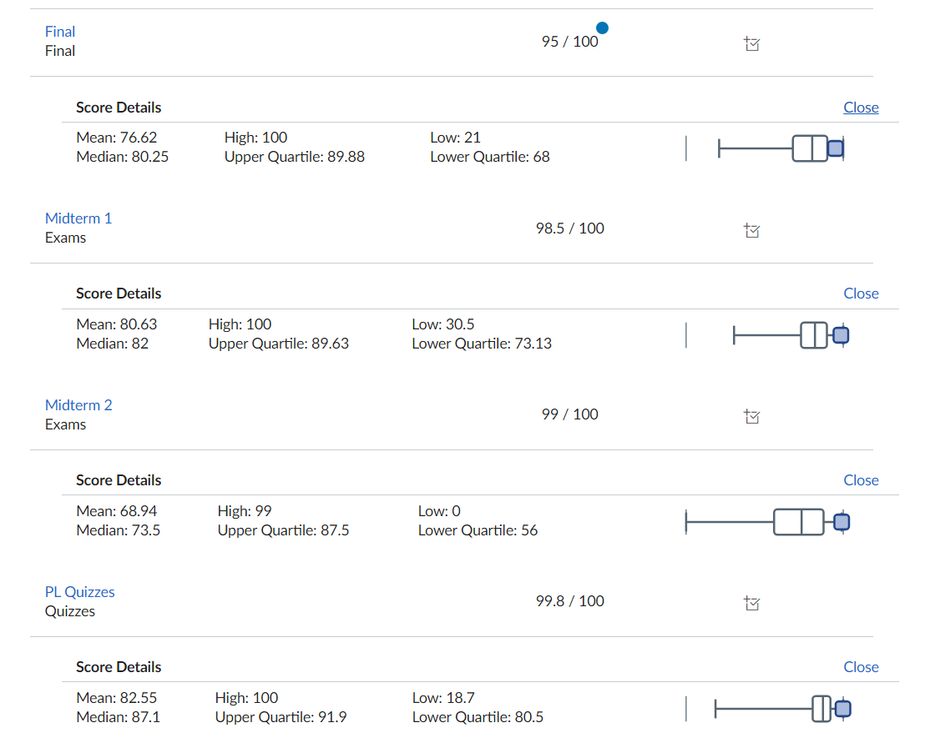Open the PL Quizzes assignment
Image resolution: width=930 pixels, height=753 pixels.
[79, 591]
